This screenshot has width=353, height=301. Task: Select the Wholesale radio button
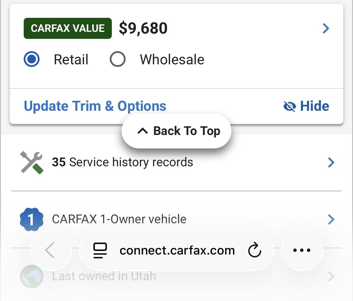(118, 59)
